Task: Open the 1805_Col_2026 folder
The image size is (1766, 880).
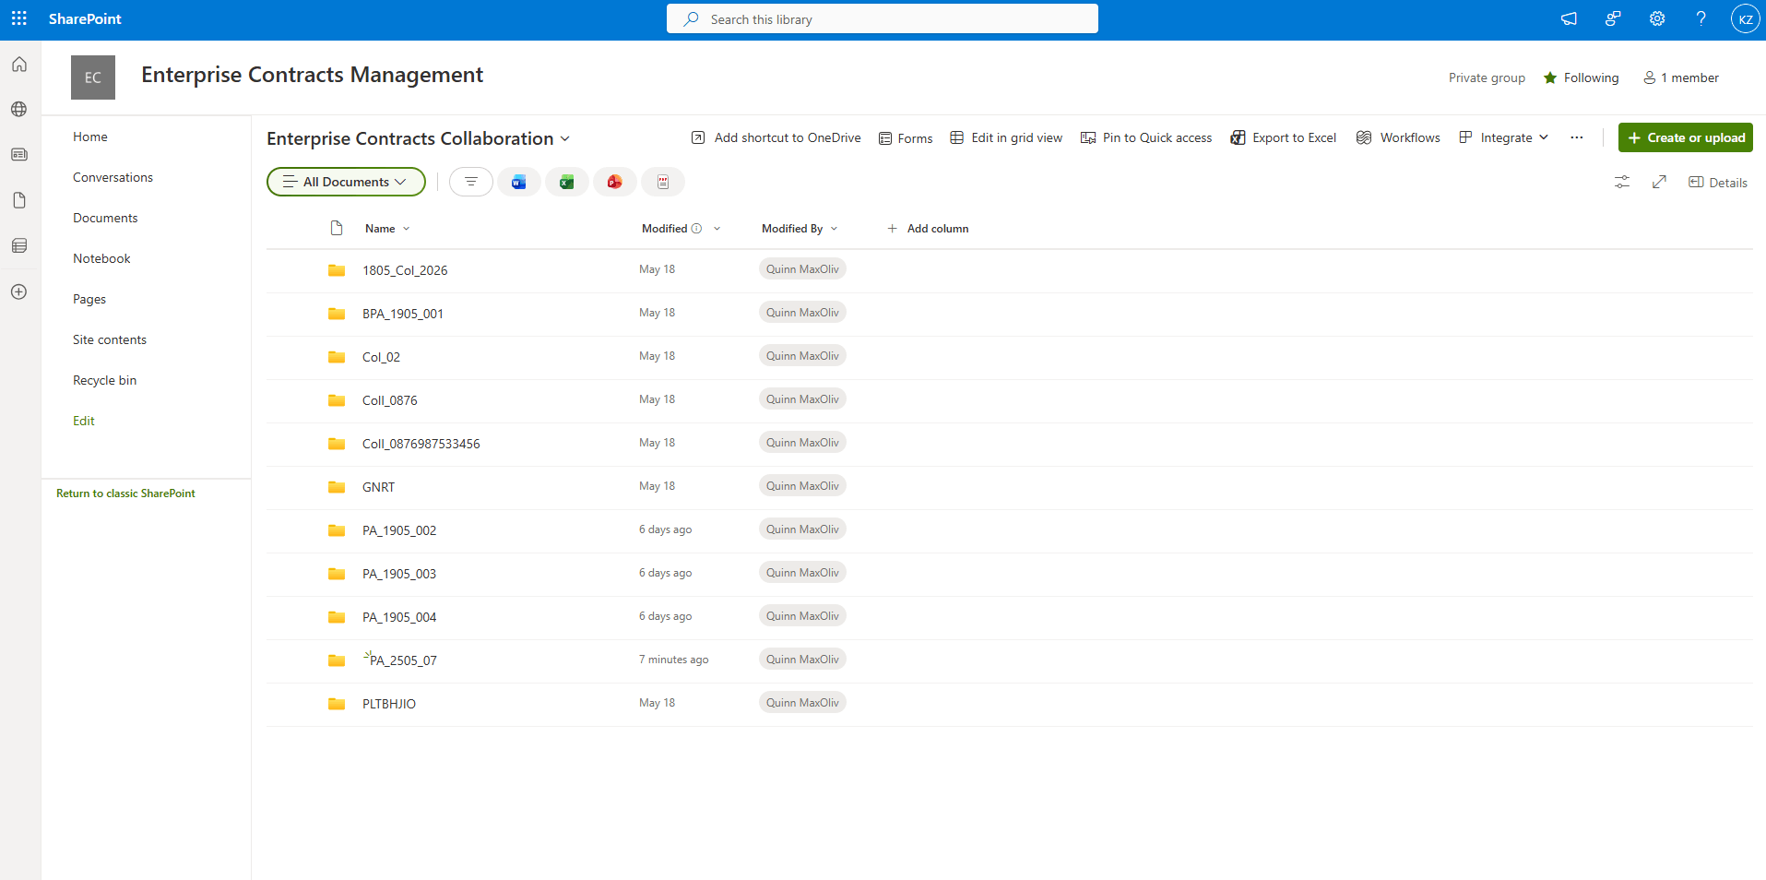Action: [405, 270]
